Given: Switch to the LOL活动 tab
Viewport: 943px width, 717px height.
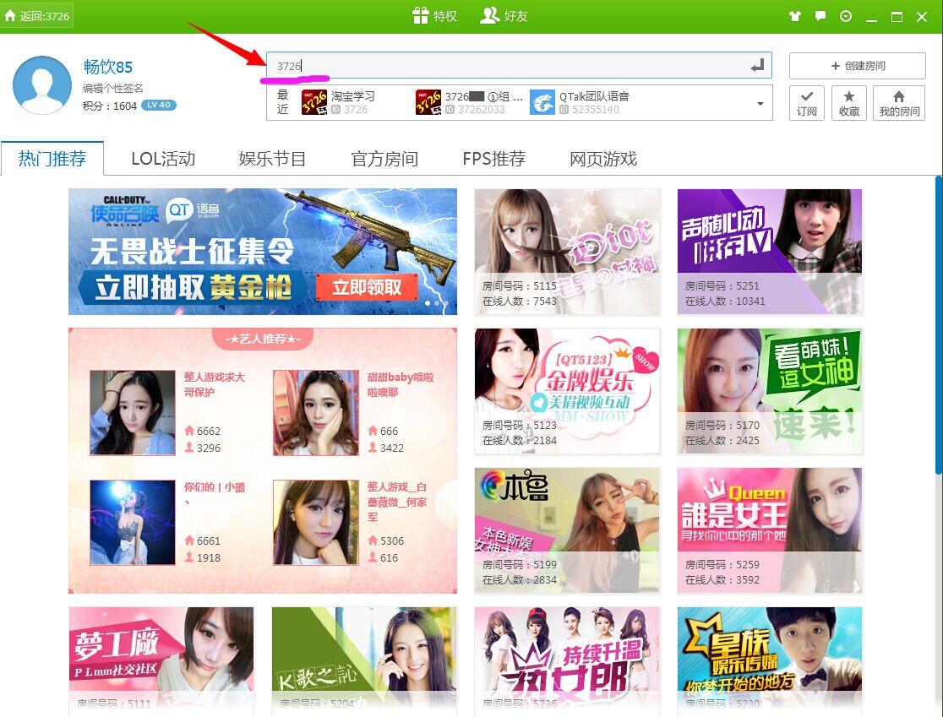Looking at the screenshot, I should coord(163,159).
